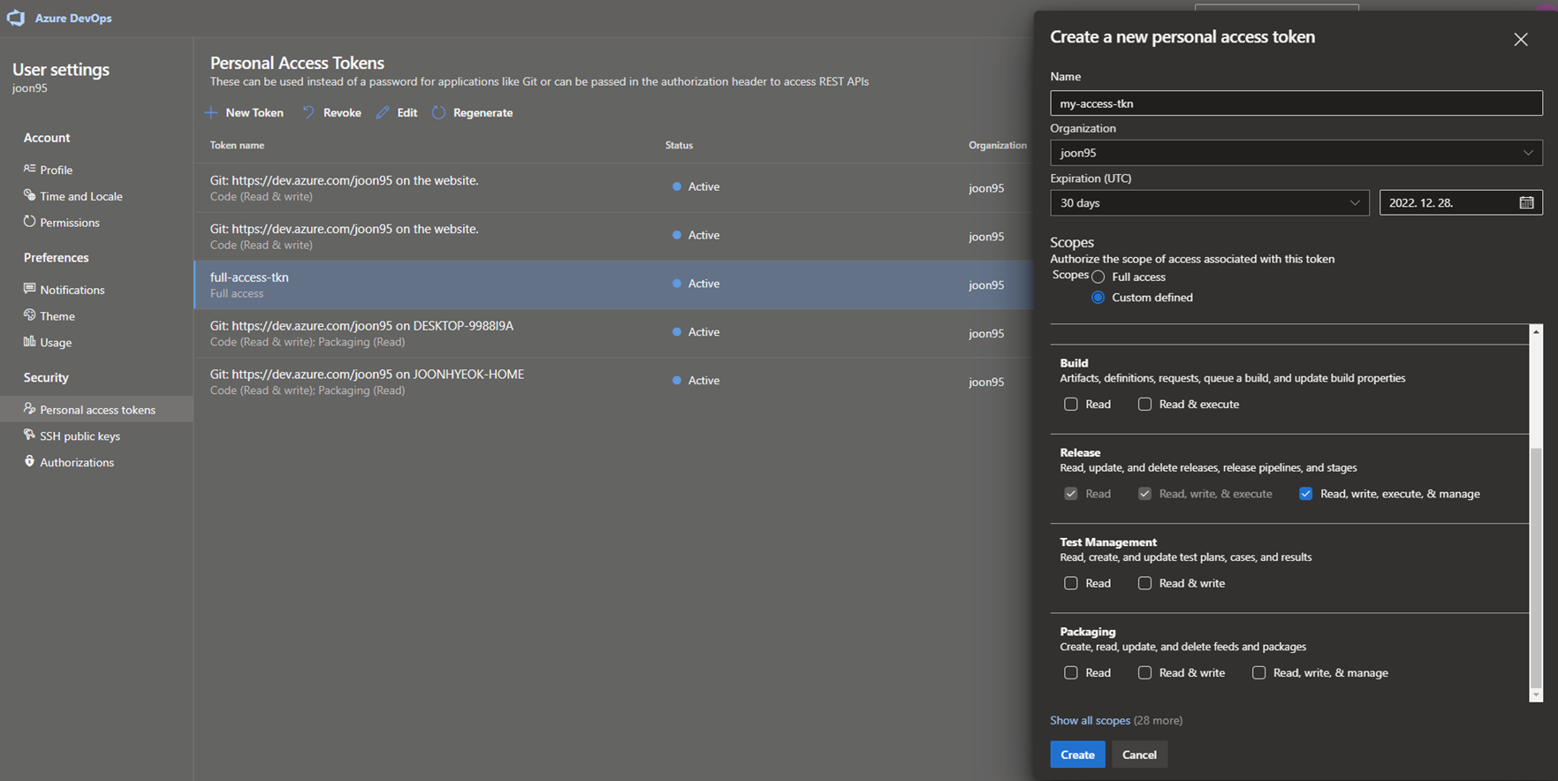Click the Time and Locale icon

click(x=29, y=195)
